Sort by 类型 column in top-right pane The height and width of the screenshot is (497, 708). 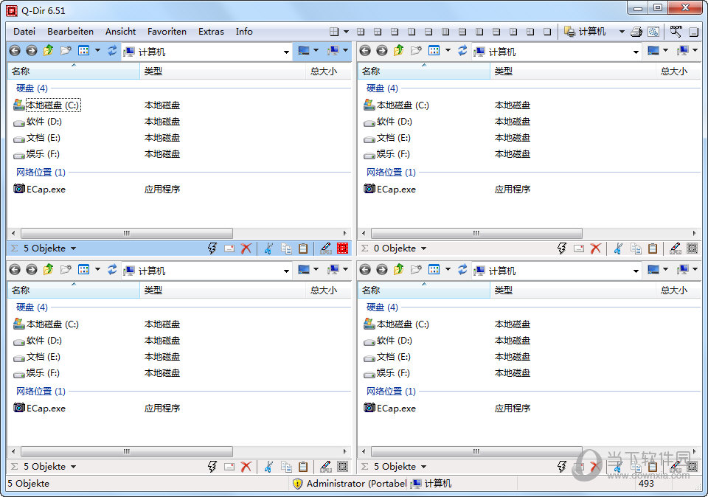(573, 71)
